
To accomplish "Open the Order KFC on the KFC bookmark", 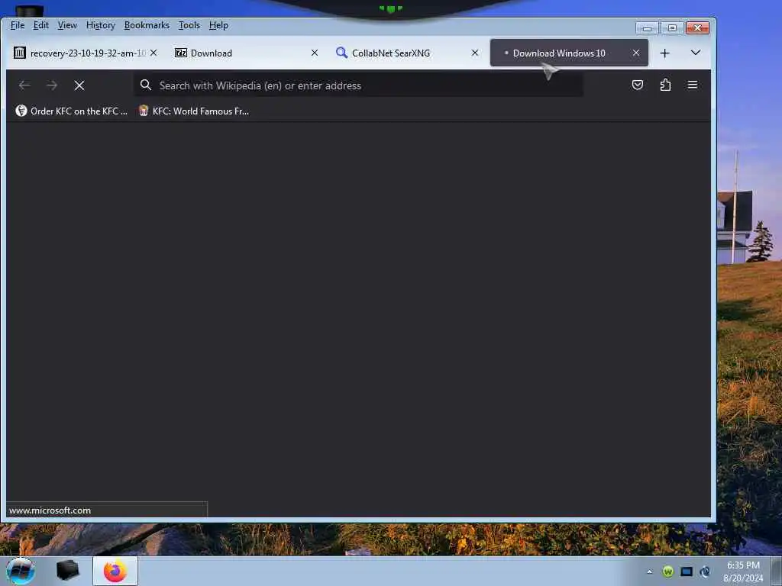I will point(71,111).
